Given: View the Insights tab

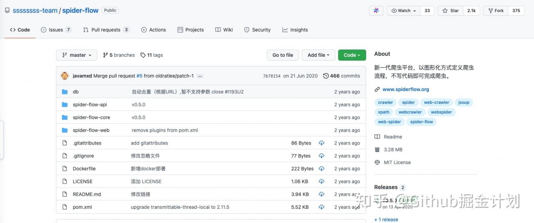Looking at the screenshot, I should click(x=295, y=30).
